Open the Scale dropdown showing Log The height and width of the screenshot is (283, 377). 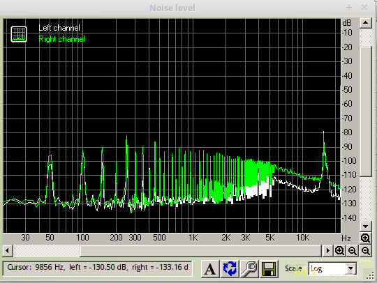point(332,269)
